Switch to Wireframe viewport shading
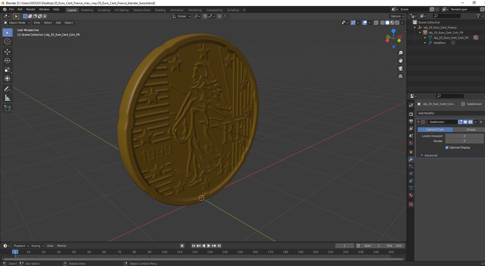The image size is (485, 266). click(x=383, y=23)
